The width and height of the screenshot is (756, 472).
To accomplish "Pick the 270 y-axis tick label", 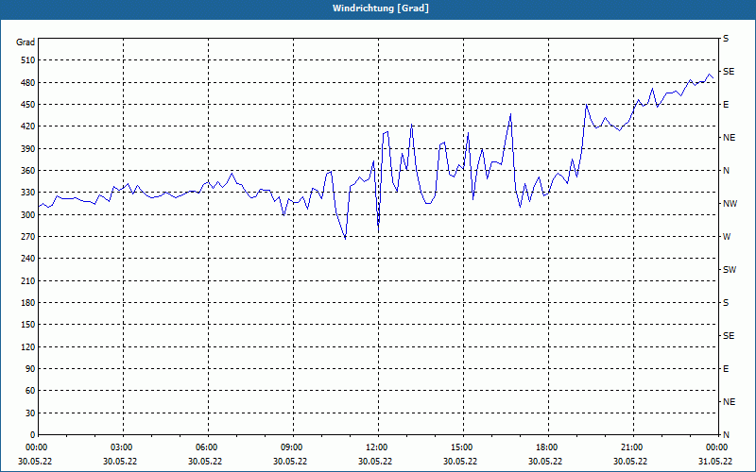I will 28,237.
